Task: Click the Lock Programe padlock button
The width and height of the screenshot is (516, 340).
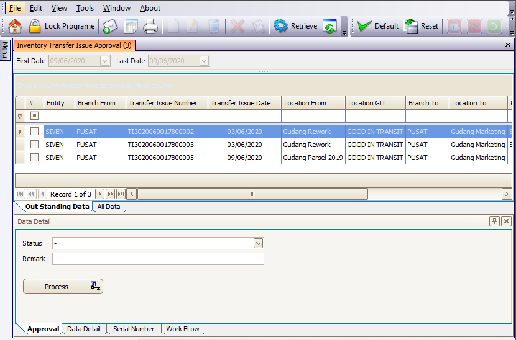Action: [x=62, y=26]
